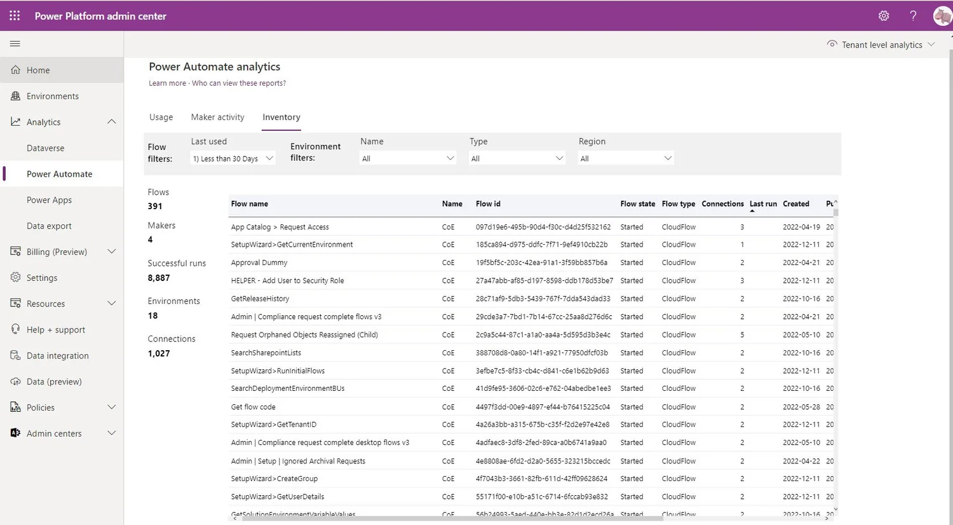Image resolution: width=953 pixels, height=525 pixels.
Task: Switch to the Maker activity tab
Action: pyautogui.click(x=218, y=117)
